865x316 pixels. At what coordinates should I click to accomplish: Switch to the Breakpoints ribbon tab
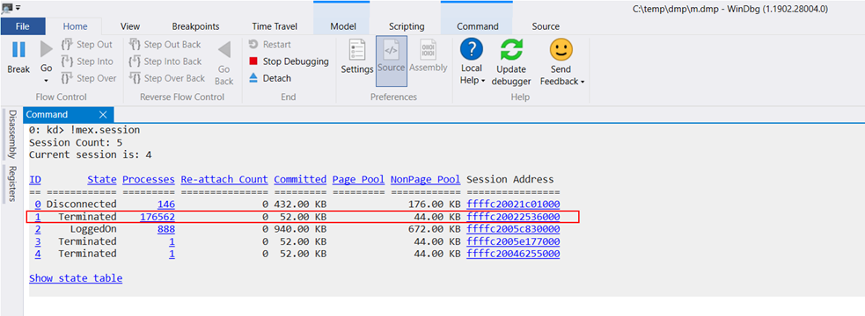195,25
